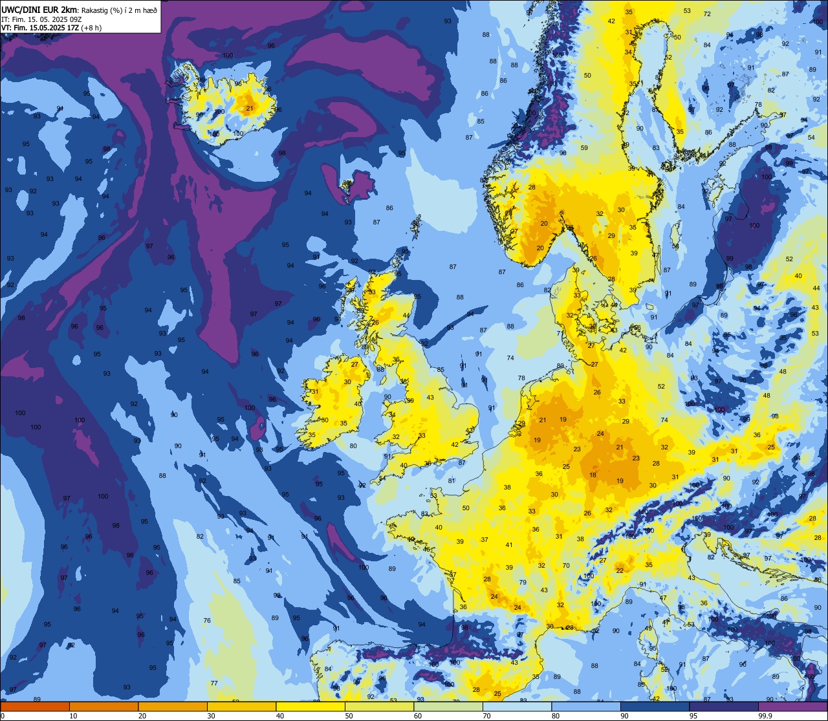Screen dimensions: 828x721
Task: Click the 50–60 legend color swatch
Action: click(379, 706)
